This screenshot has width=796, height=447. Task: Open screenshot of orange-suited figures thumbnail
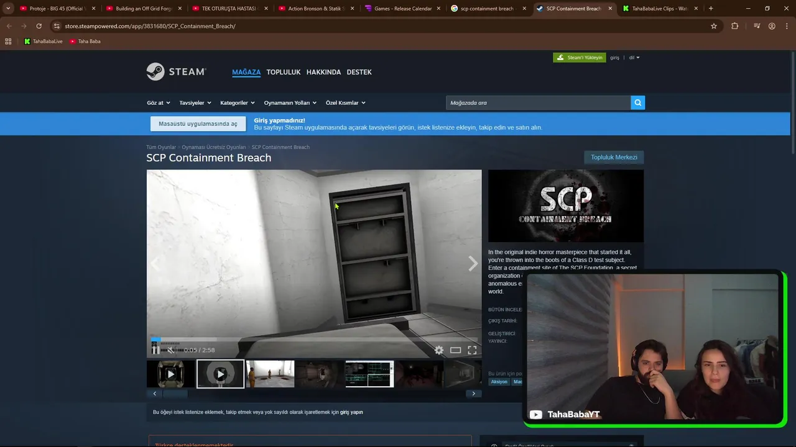point(270,374)
